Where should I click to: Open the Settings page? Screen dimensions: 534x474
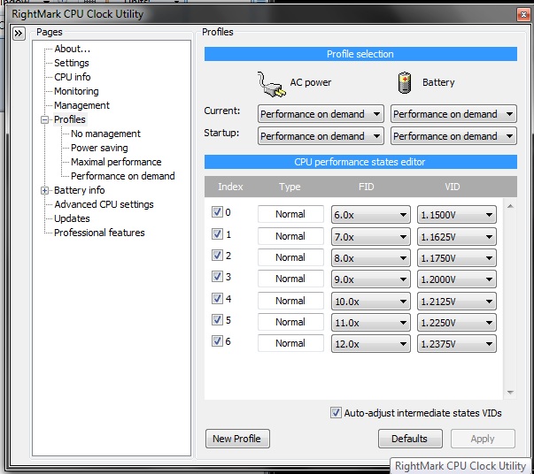pyautogui.click(x=72, y=63)
